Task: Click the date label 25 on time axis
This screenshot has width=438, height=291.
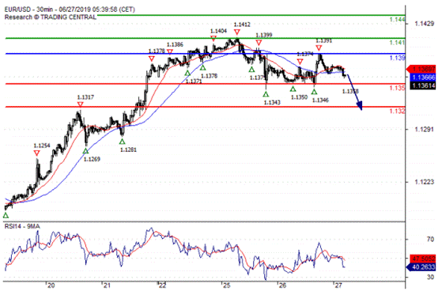Action: pos(226,285)
